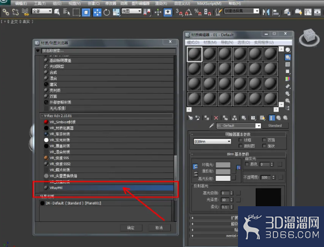Click Get Material icon in Material Editor

tap(190, 118)
